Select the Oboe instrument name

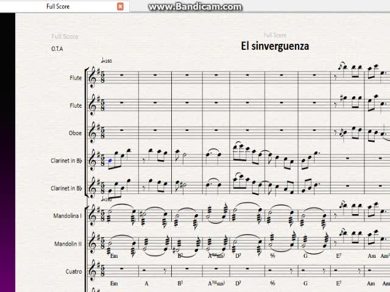point(75,133)
